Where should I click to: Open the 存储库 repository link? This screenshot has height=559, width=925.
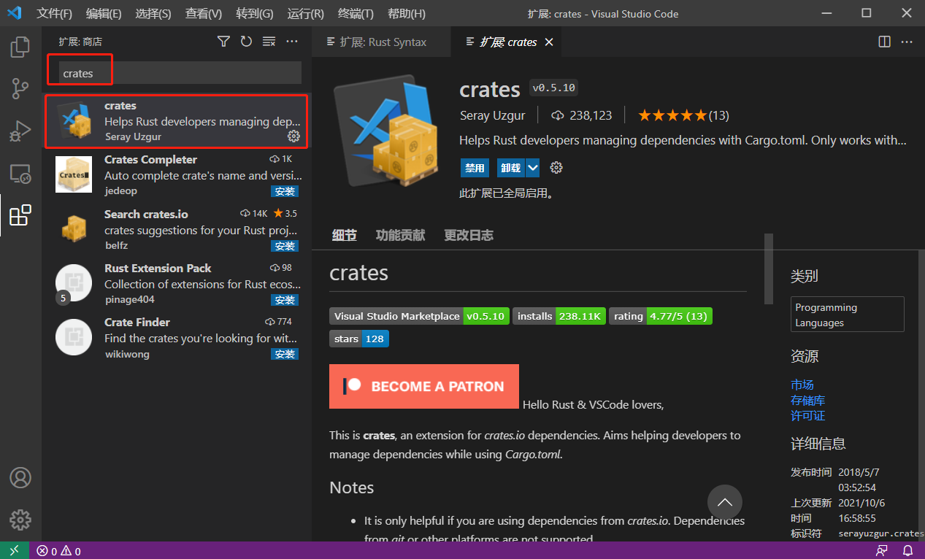807,400
